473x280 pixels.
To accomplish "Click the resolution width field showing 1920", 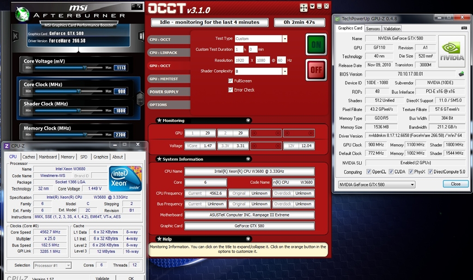I will point(242,61).
